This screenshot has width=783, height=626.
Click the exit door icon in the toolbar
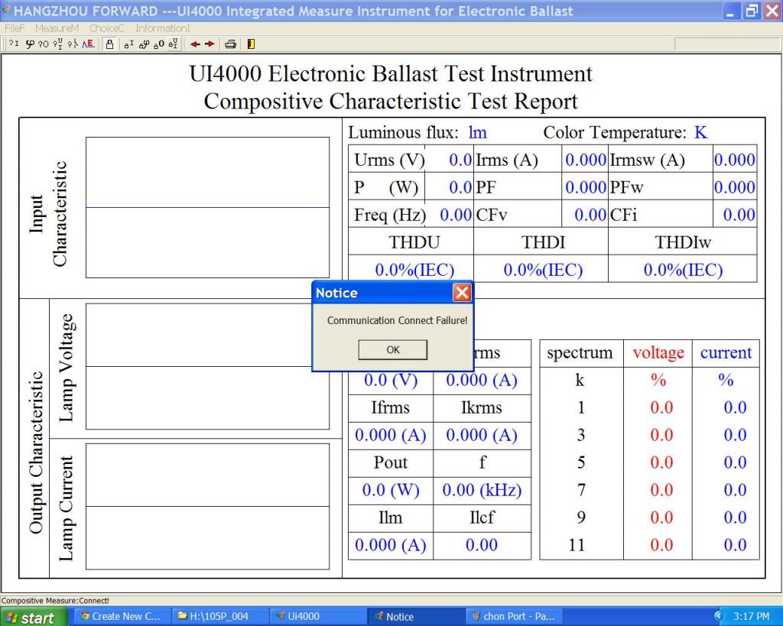point(250,44)
